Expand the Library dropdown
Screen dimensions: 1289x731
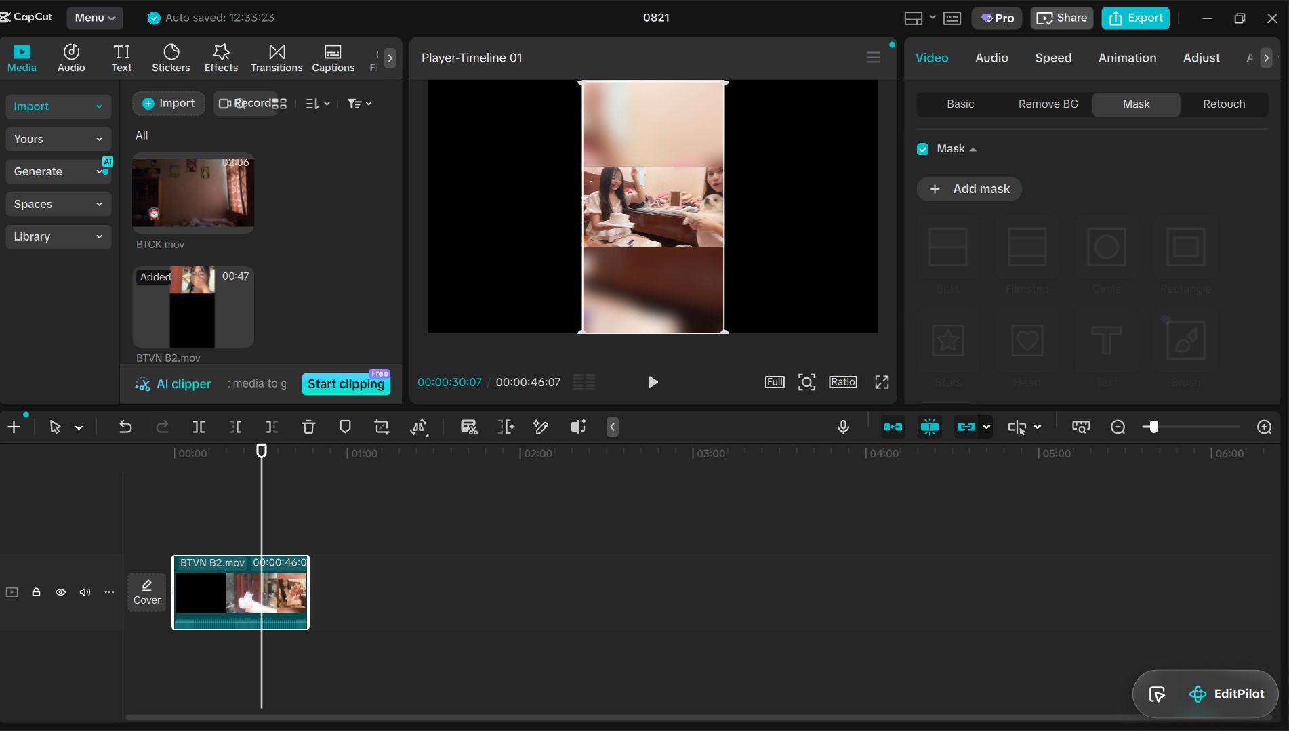[58, 236]
